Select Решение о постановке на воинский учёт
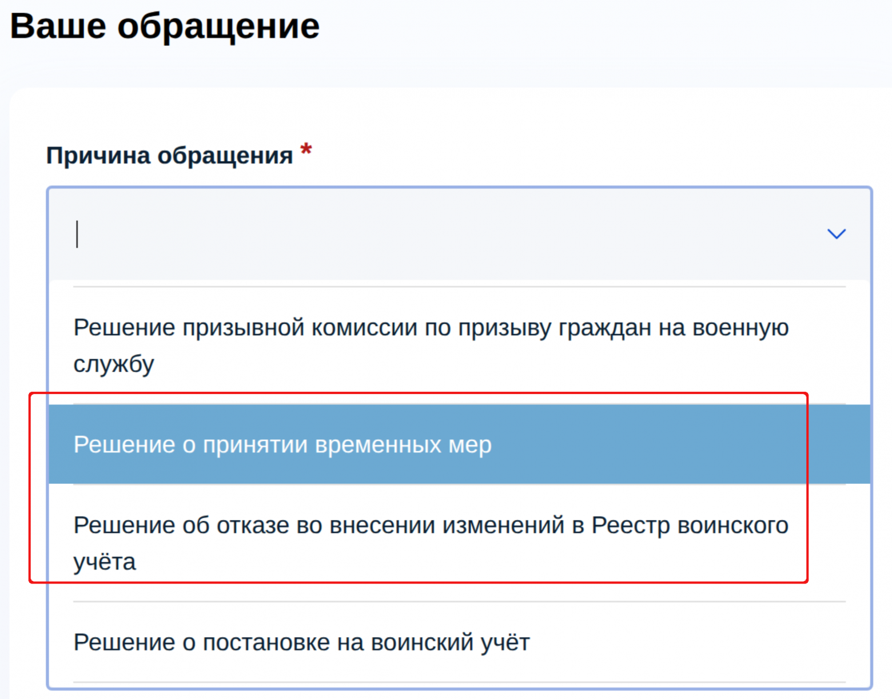Viewport: 892px width, 699px height. pos(301,642)
